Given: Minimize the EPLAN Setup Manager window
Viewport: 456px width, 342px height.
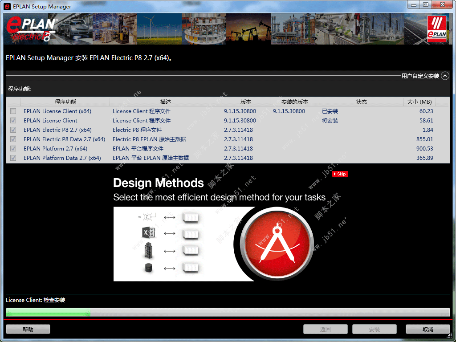Looking at the screenshot, I should (x=414, y=5).
